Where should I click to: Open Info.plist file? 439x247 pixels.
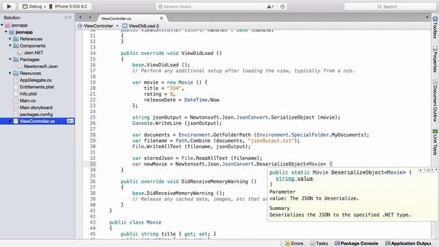pos(28,93)
